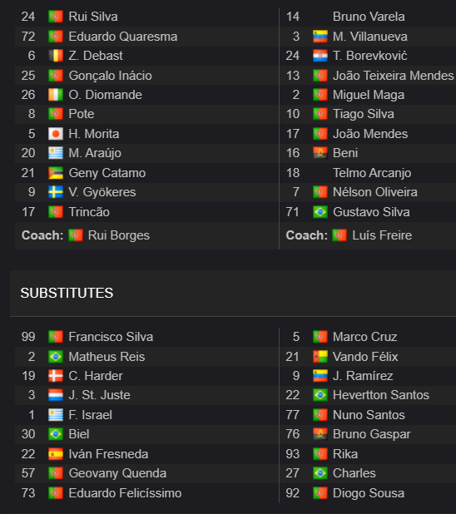Click Angola flag beside Beni

coord(320,153)
